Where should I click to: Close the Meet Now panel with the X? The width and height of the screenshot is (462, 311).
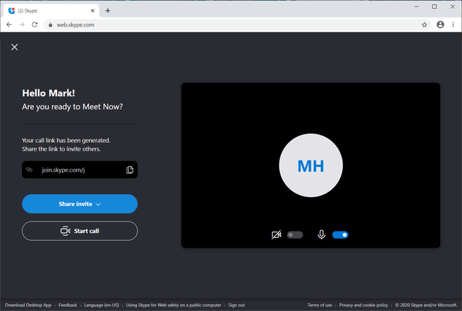(x=14, y=47)
